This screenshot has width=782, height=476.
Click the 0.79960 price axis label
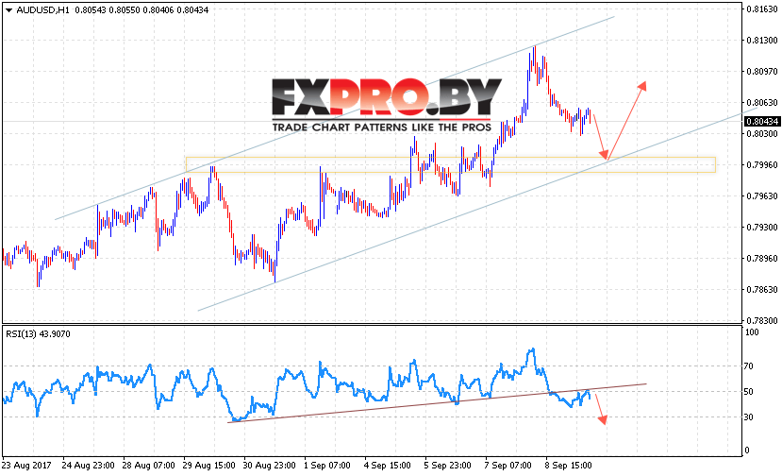click(x=762, y=165)
